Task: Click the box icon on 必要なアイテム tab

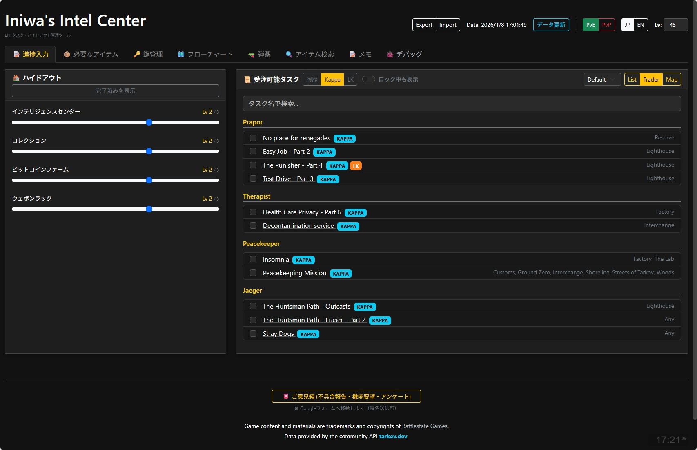Action: pos(67,54)
